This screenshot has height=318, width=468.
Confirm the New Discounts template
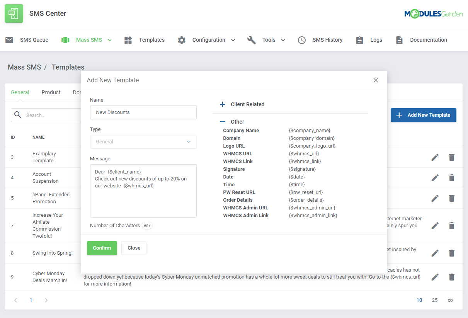102,248
